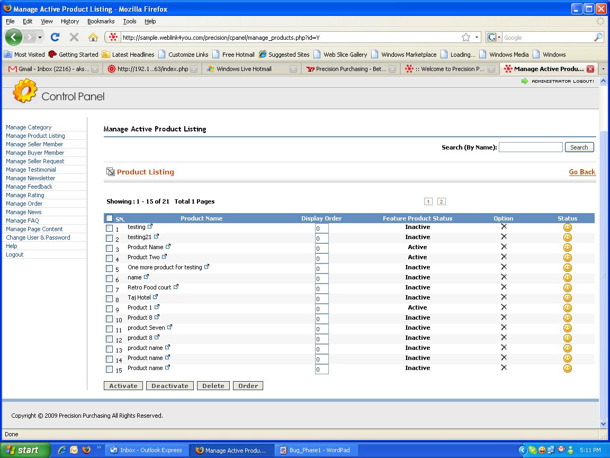
Task: Click smiley status icon for Product Name row
Action: coord(568,248)
